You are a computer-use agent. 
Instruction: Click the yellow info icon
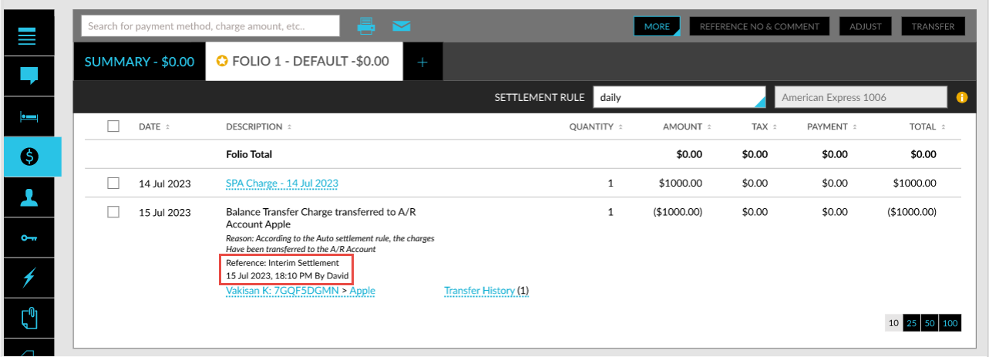[x=961, y=98]
